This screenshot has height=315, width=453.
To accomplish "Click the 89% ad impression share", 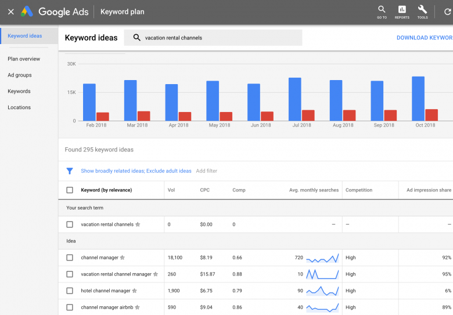I will [447, 307].
